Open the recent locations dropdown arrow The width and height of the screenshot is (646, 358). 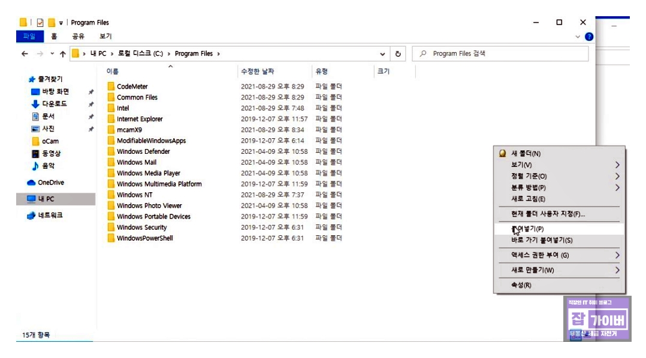(x=52, y=53)
